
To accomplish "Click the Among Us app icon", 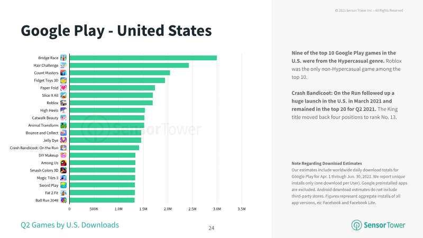I will tap(63, 163).
